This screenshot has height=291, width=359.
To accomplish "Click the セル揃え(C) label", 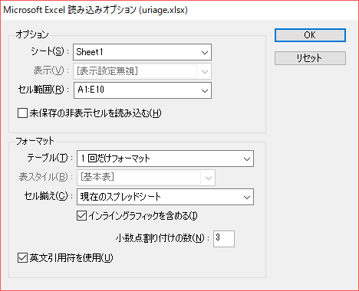I will 48,196.
